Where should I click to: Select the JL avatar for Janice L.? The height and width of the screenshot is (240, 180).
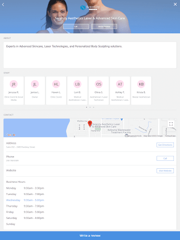click(35, 84)
